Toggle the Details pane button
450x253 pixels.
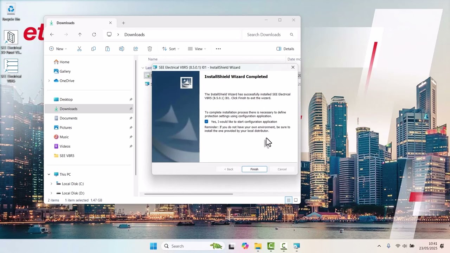coord(285,49)
